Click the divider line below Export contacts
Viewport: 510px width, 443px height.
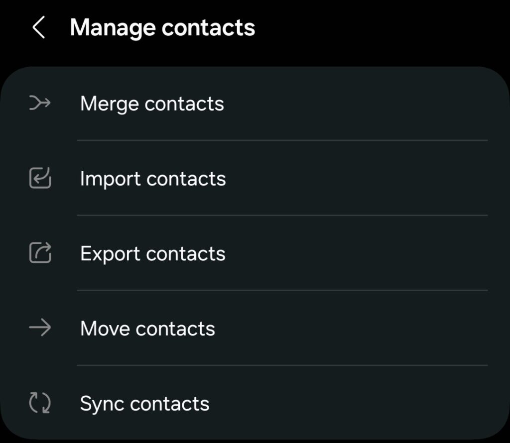282,290
